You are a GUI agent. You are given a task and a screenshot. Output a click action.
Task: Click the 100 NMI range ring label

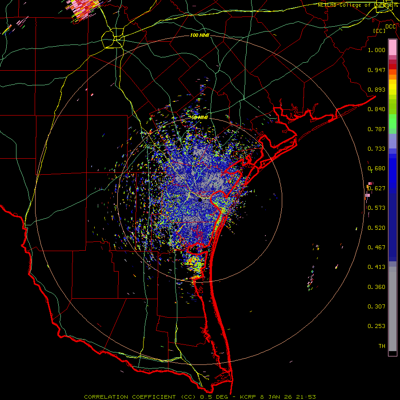click(200, 35)
